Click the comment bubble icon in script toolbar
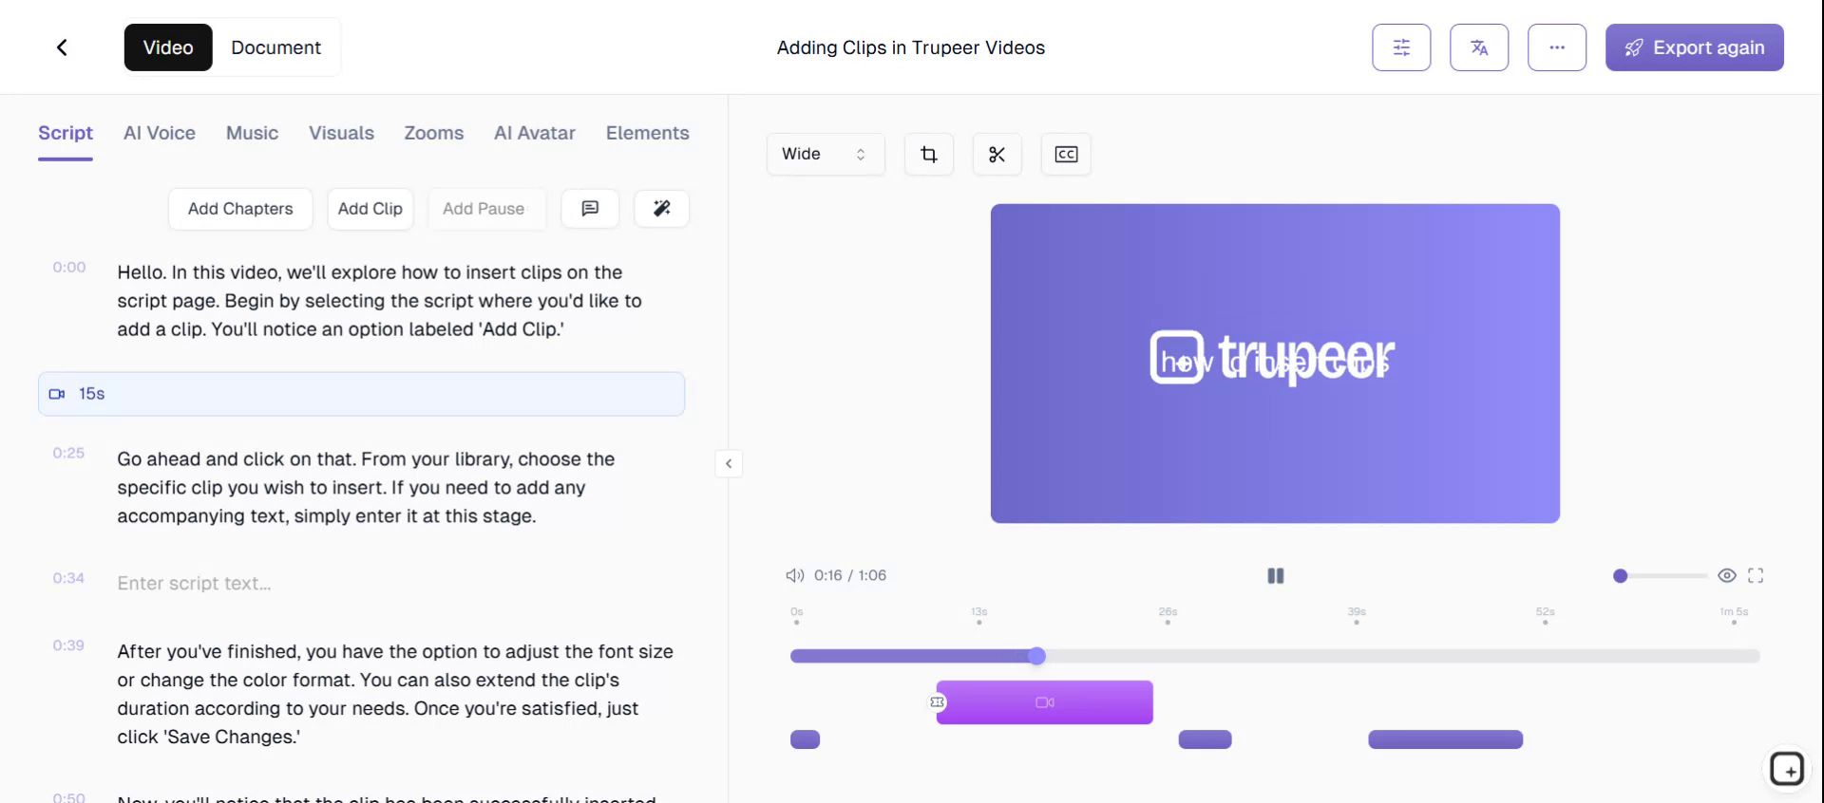Image resolution: width=1824 pixels, height=803 pixels. click(590, 209)
